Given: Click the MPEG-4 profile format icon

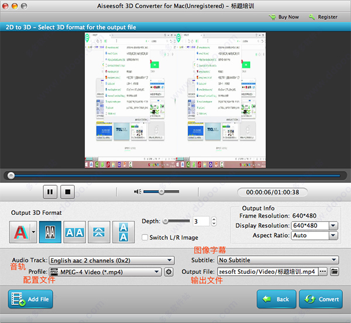Looking at the screenshot, I should 54,272.
